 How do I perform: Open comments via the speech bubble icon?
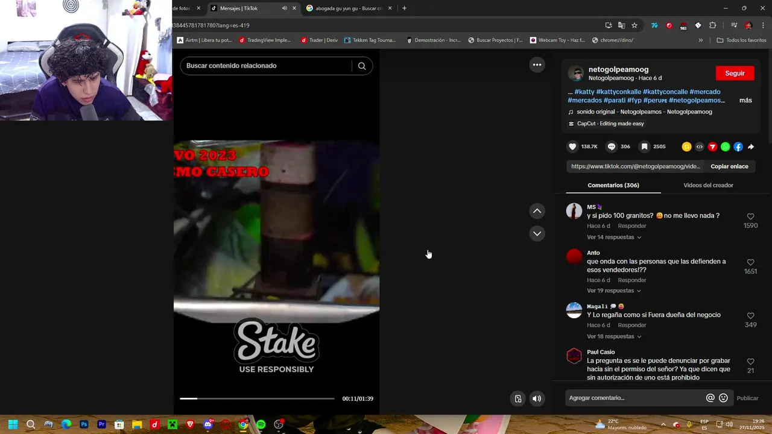point(612,146)
